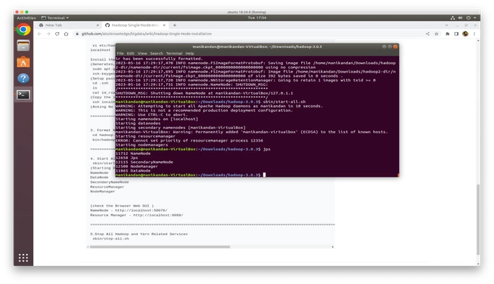The image size is (494, 284).
Task: Click the volume icon in top bar
Action: (460, 18)
